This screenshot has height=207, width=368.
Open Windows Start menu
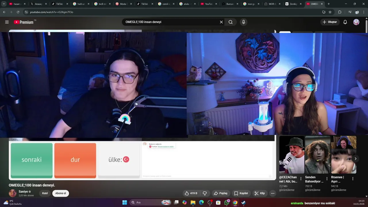(124, 202)
